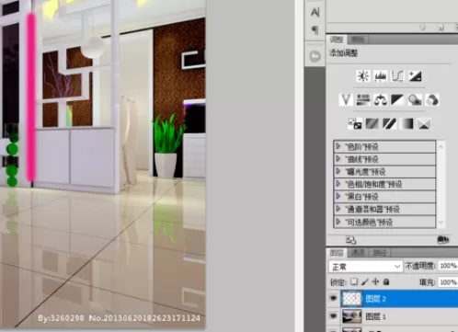Add an Exposure adjustment layer
Image resolution: width=458 pixels, height=332 pixels.
(x=415, y=76)
